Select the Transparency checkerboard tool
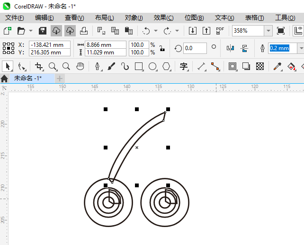Screen dimensions: 304x245 (260, 66)
